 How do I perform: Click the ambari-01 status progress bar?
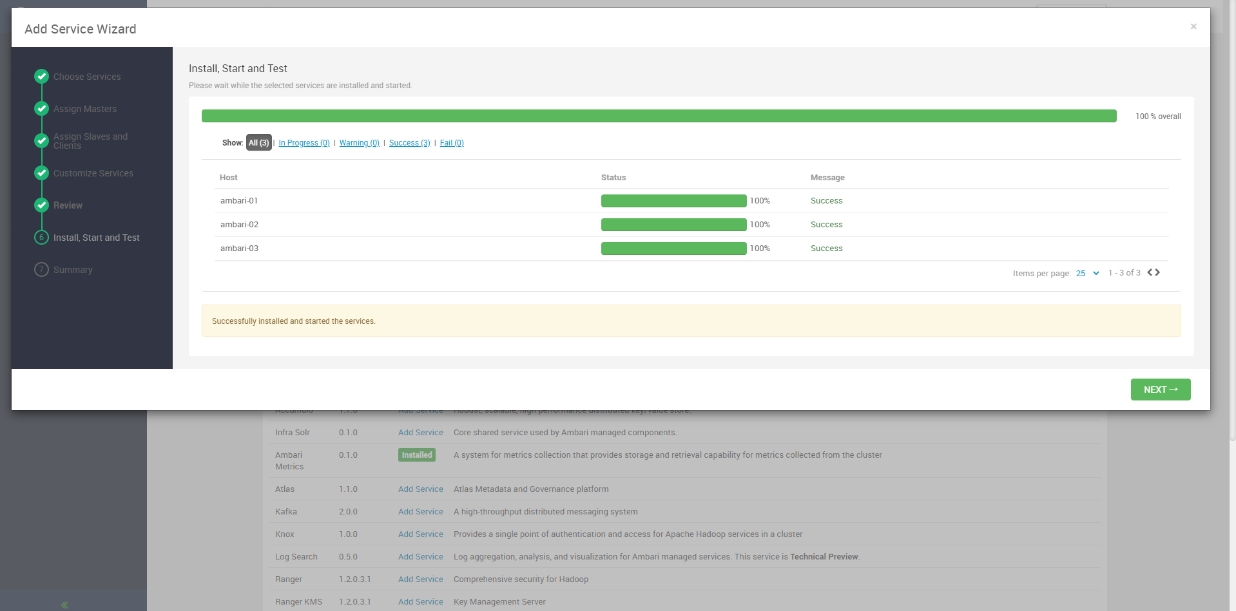pos(674,201)
